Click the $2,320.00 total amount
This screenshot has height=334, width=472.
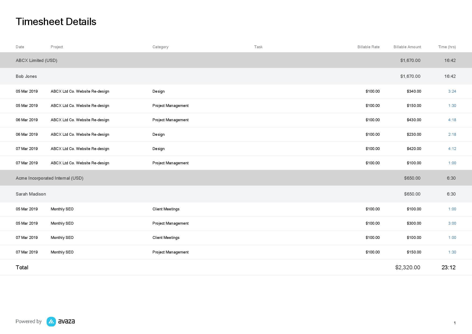(407, 267)
